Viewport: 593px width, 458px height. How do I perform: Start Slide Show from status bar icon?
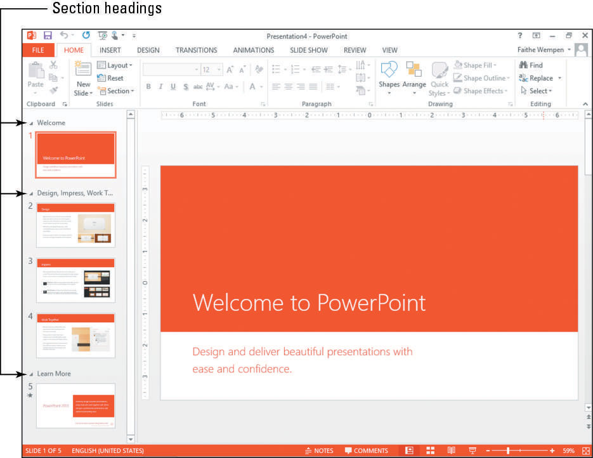(x=472, y=450)
